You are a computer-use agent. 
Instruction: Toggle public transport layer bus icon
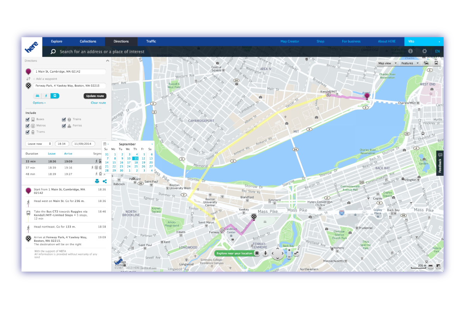pos(436,63)
